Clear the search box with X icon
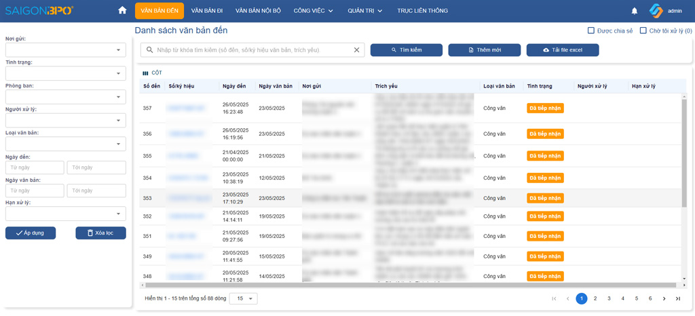 tap(357, 50)
